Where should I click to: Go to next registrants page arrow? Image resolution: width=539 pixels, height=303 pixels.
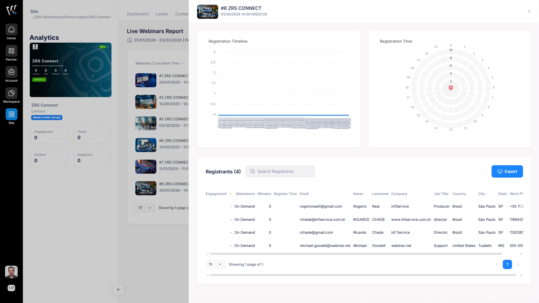pyautogui.click(x=518, y=265)
